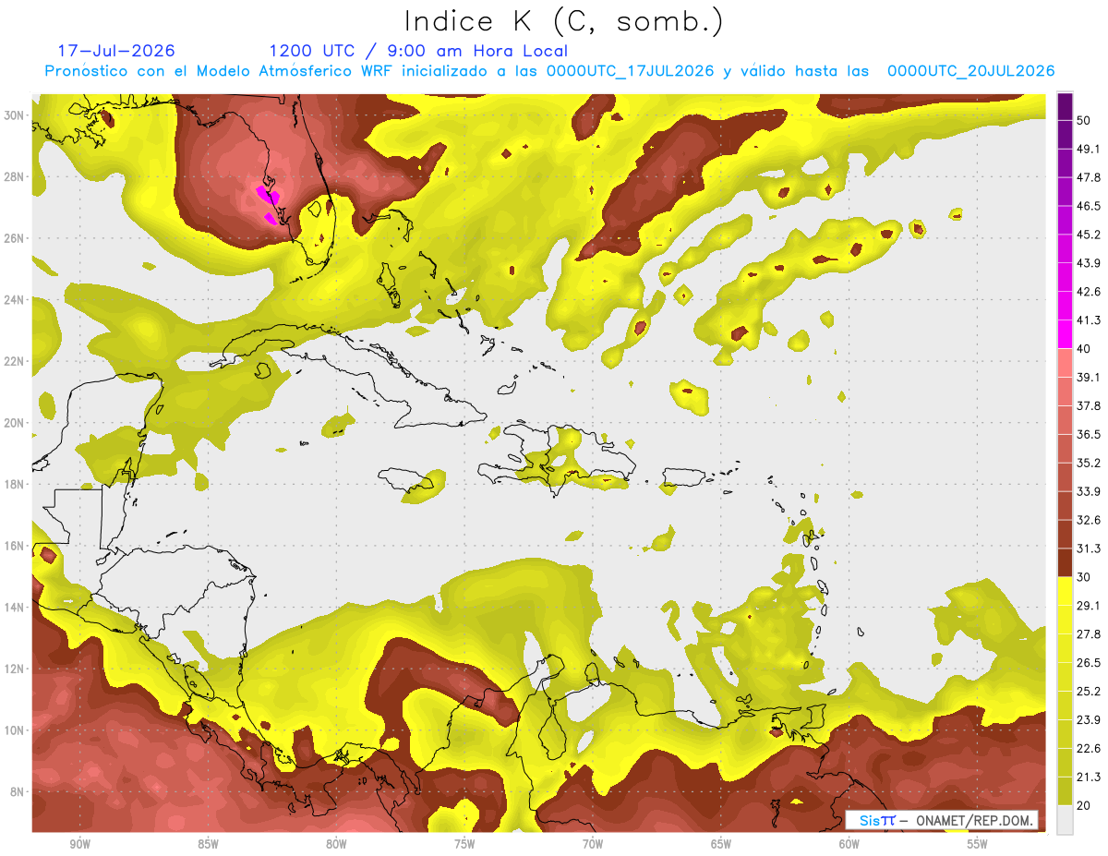Select the colorbar value 49.1

pyautogui.click(x=1089, y=149)
